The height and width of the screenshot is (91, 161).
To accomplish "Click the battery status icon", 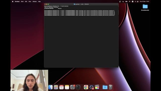I will pyautogui.click(x=126, y=2).
